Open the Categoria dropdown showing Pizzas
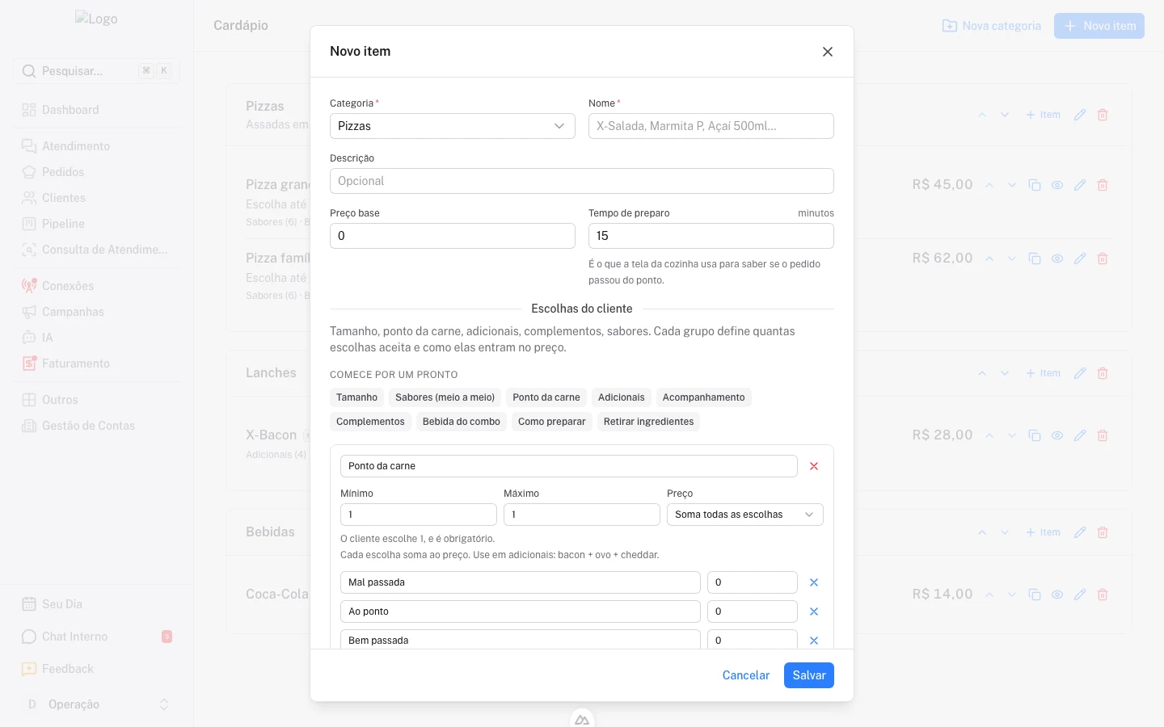This screenshot has height=727, width=1164. 453,126
